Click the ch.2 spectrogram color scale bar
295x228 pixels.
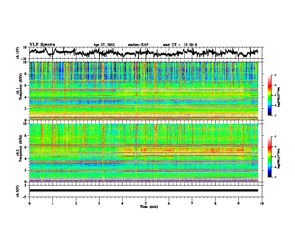pyautogui.click(x=270, y=157)
